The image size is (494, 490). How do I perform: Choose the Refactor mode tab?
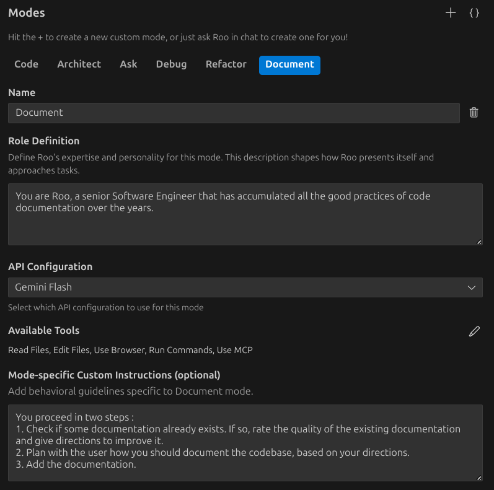226,64
